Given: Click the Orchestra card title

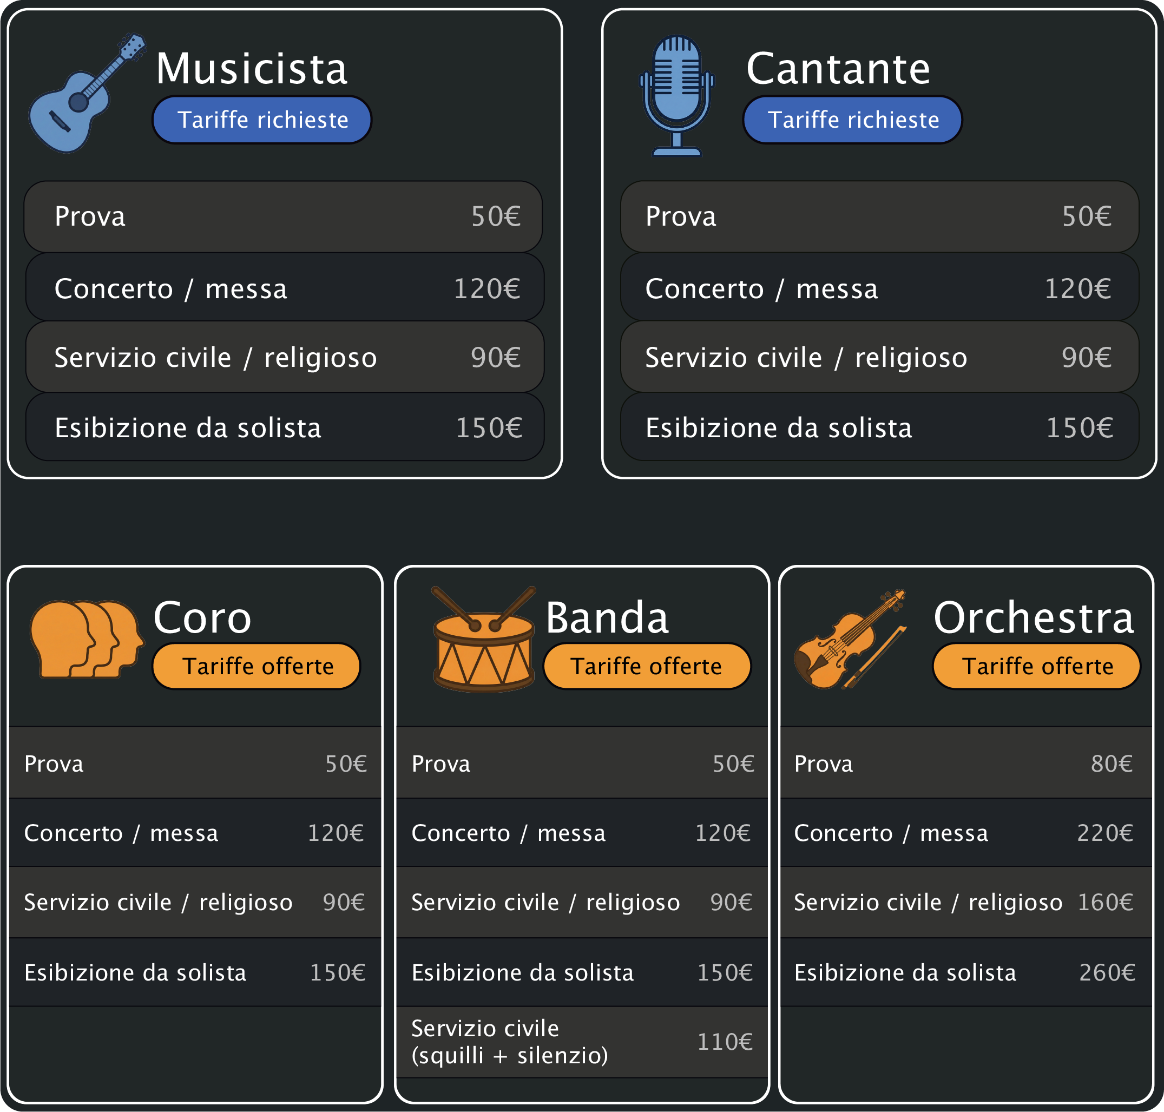Looking at the screenshot, I should point(1033,617).
